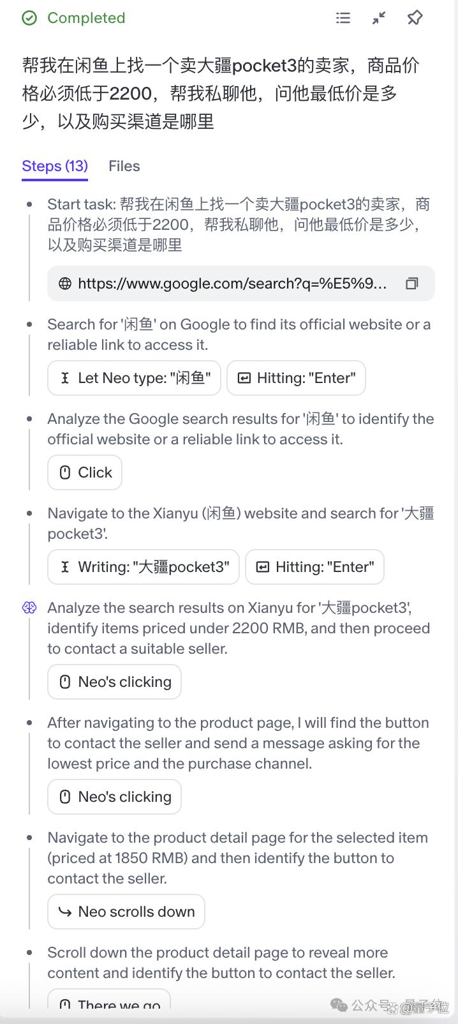Click the green Completed checkmark icon
458x1024 pixels.
[29, 18]
